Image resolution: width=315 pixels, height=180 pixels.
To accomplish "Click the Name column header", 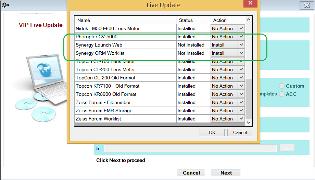I will coord(125,20).
